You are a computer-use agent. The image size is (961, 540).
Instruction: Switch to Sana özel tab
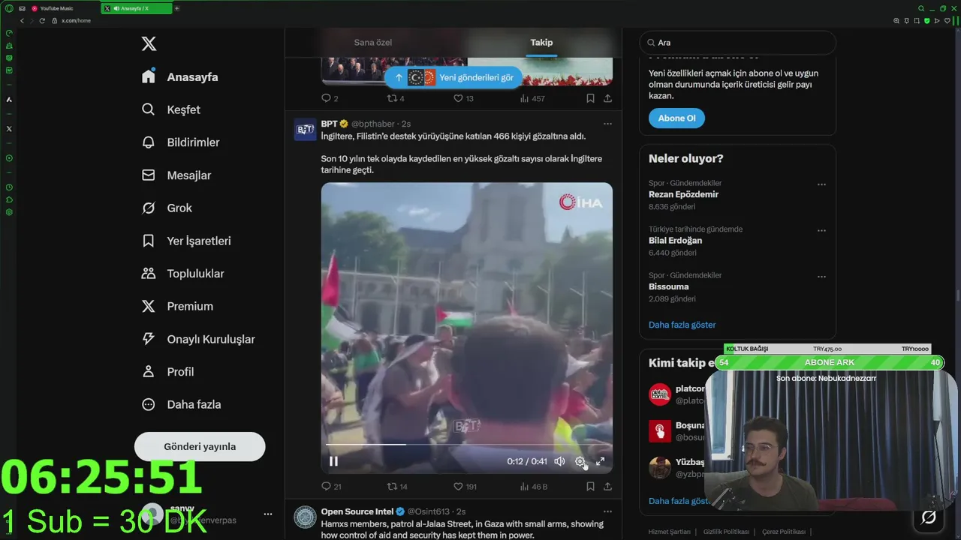[373, 43]
